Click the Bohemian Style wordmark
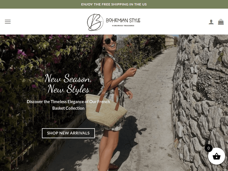The height and width of the screenshot is (171, 228). [123, 20]
